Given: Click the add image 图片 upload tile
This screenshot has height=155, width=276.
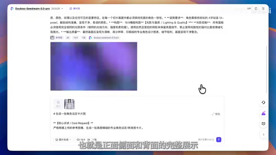Looking at the screenshot, I should pyautogui.click(x=58, y=104).
